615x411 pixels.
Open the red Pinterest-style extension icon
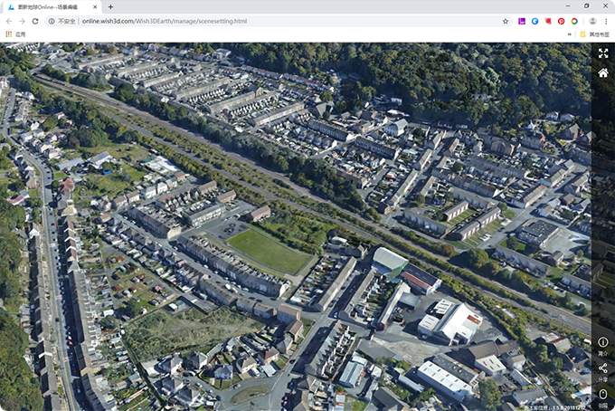pos(562,21)
